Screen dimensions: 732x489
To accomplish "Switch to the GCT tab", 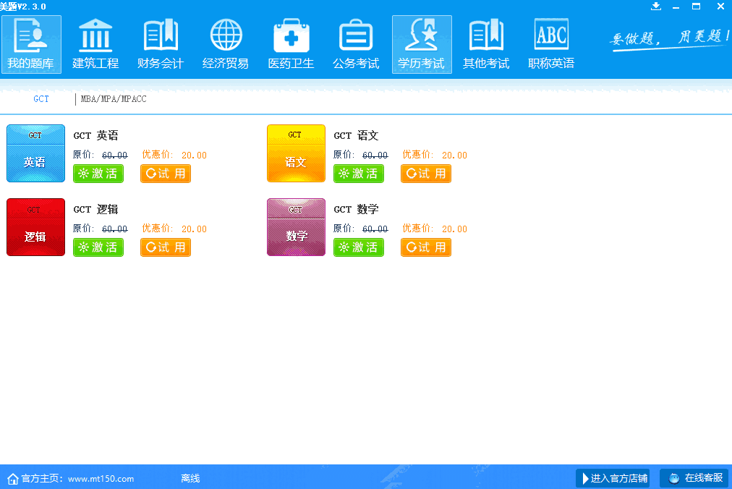I will 41,99.
